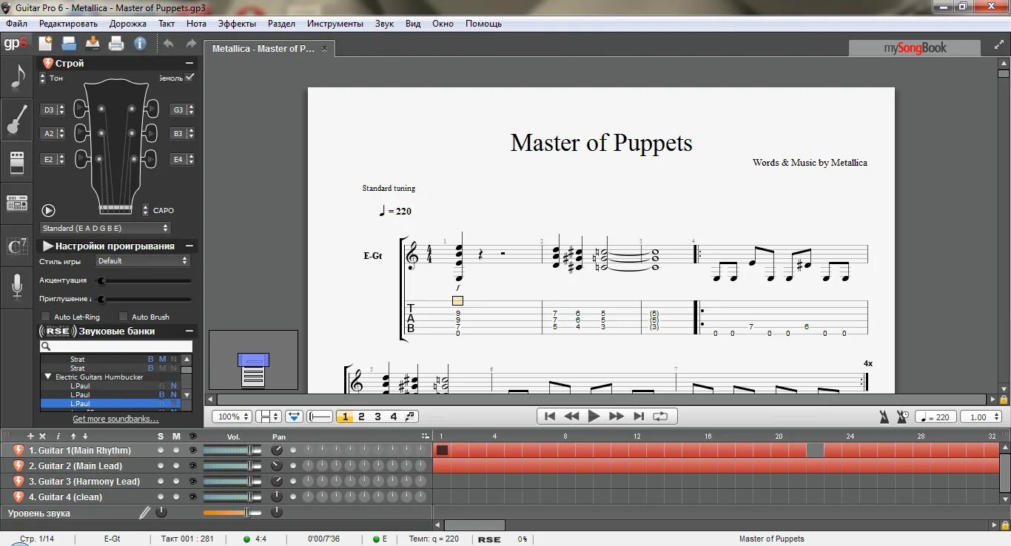Open Get more soundbanks link
This screenshot has height=546, width=1011.
pos(115,419)
